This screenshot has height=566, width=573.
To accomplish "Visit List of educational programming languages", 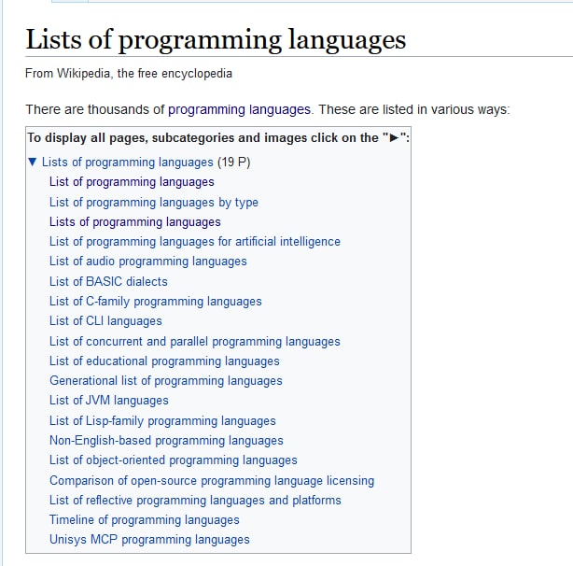I will pos(164,361).
